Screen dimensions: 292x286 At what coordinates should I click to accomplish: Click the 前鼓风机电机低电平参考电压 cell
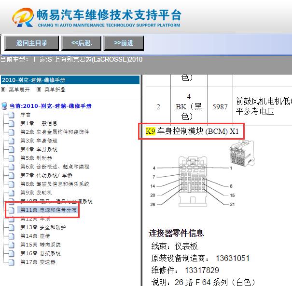(x=263, y=106)
